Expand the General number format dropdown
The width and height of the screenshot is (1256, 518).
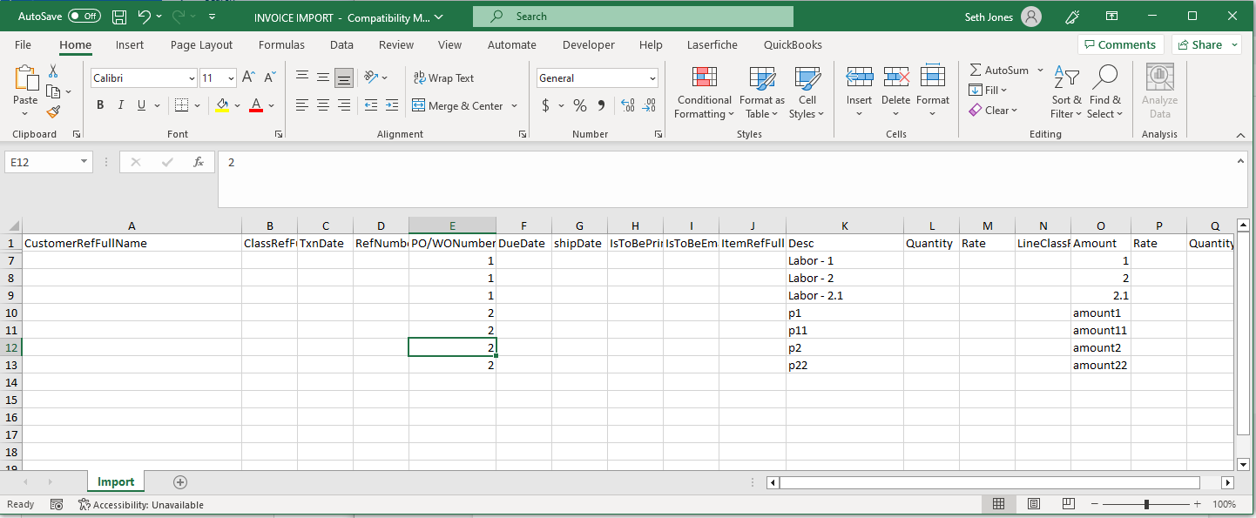pos(652,78)
